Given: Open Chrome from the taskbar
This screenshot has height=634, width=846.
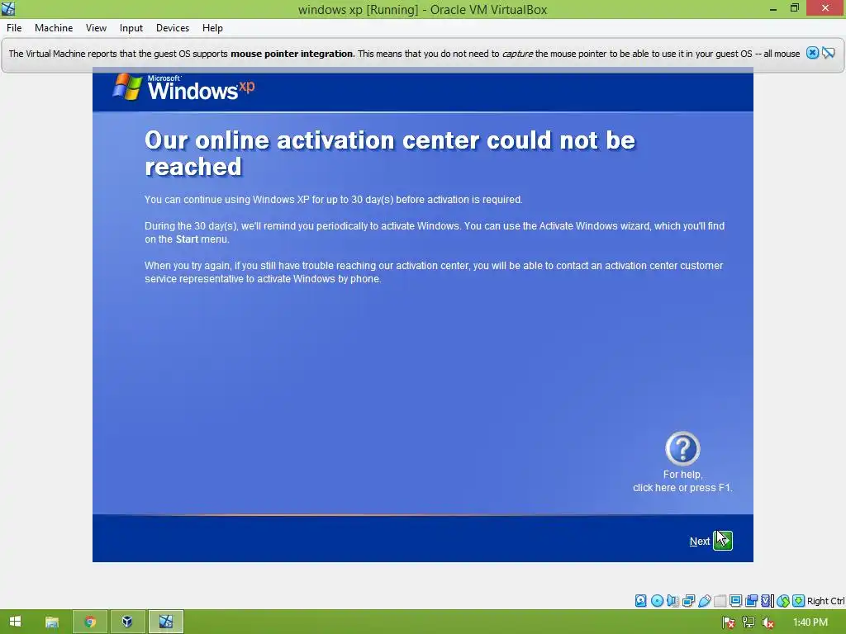Looking at the screenshot, I should coord(90,622).
